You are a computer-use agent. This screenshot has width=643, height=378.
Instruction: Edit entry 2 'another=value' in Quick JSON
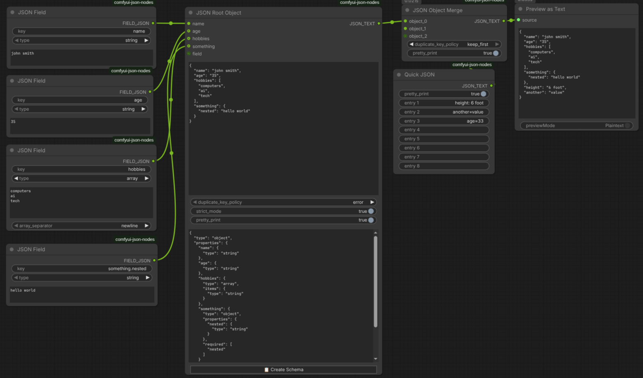click(x=444, y=112)
